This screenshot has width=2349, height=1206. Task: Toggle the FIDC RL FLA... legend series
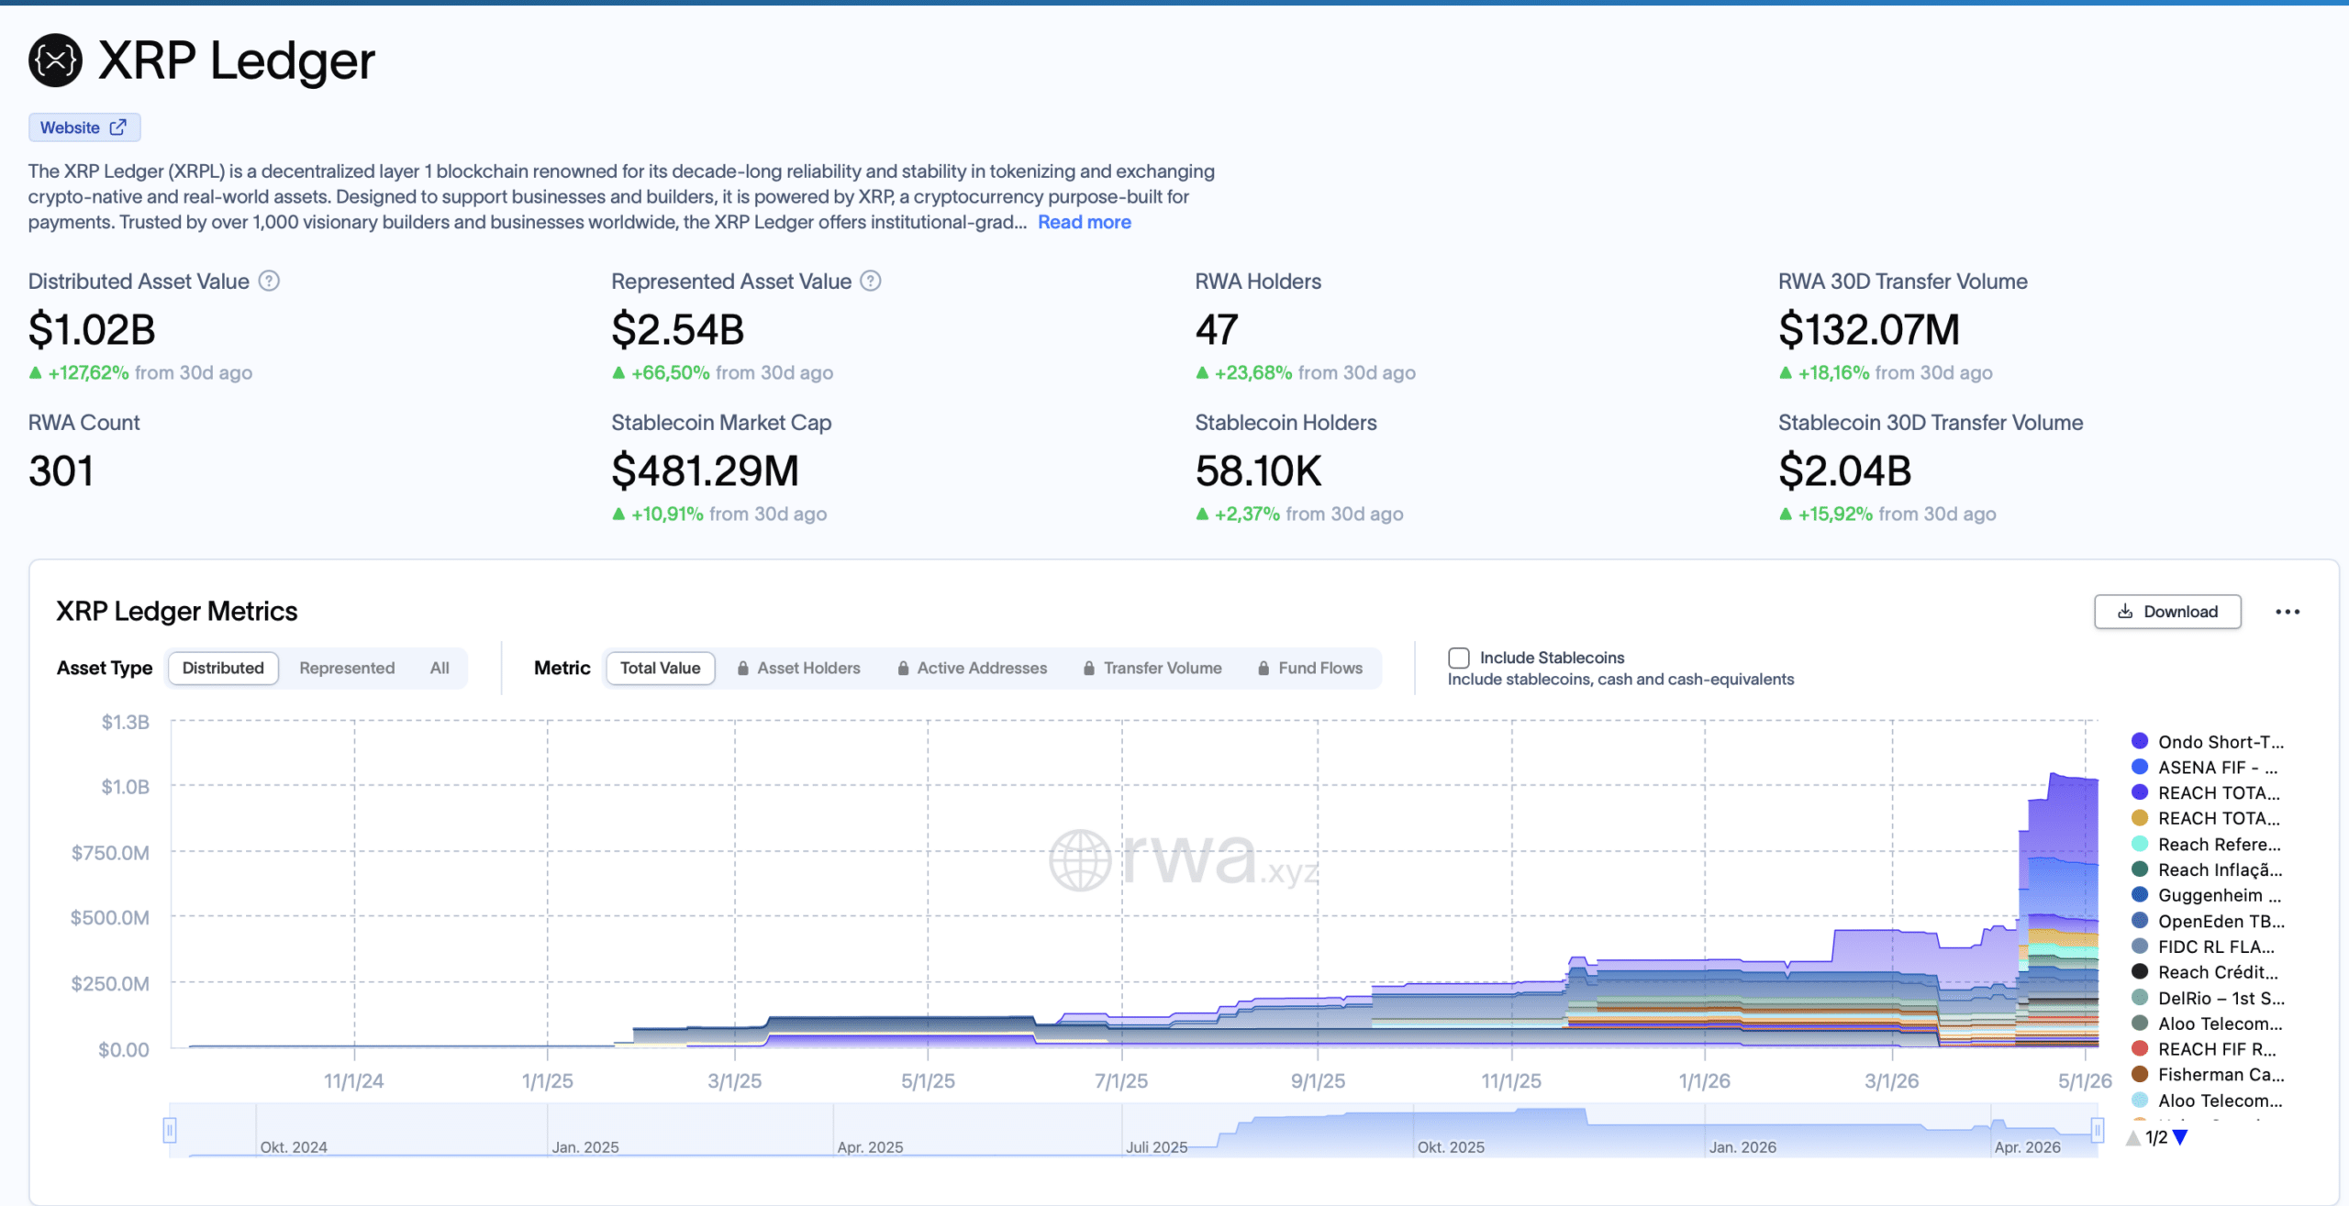point(2203,947)
